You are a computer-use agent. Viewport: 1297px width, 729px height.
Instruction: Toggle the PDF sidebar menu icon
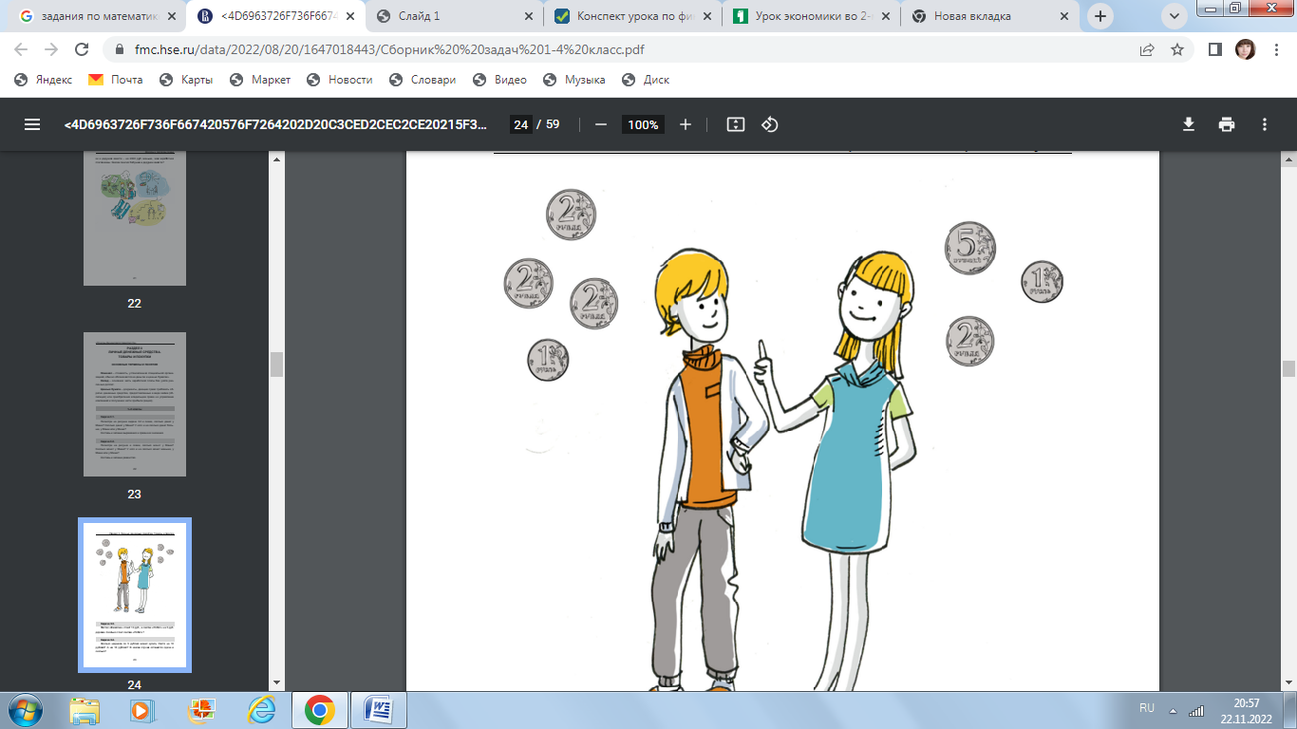32,124
